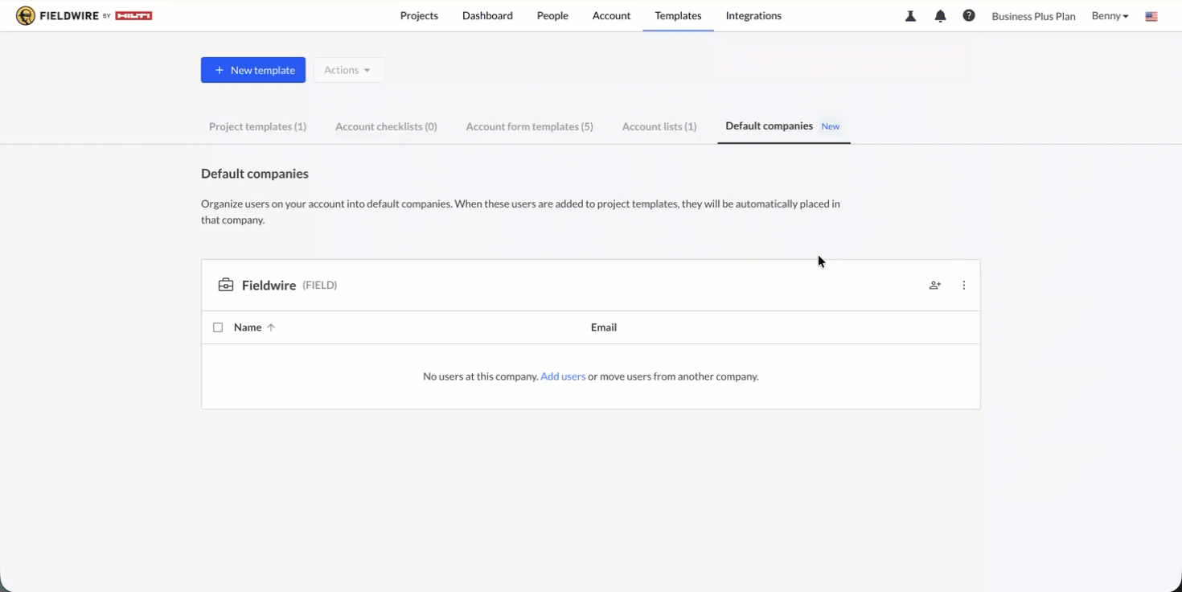Switch to Project templates tab

click(x=257, y=126)
